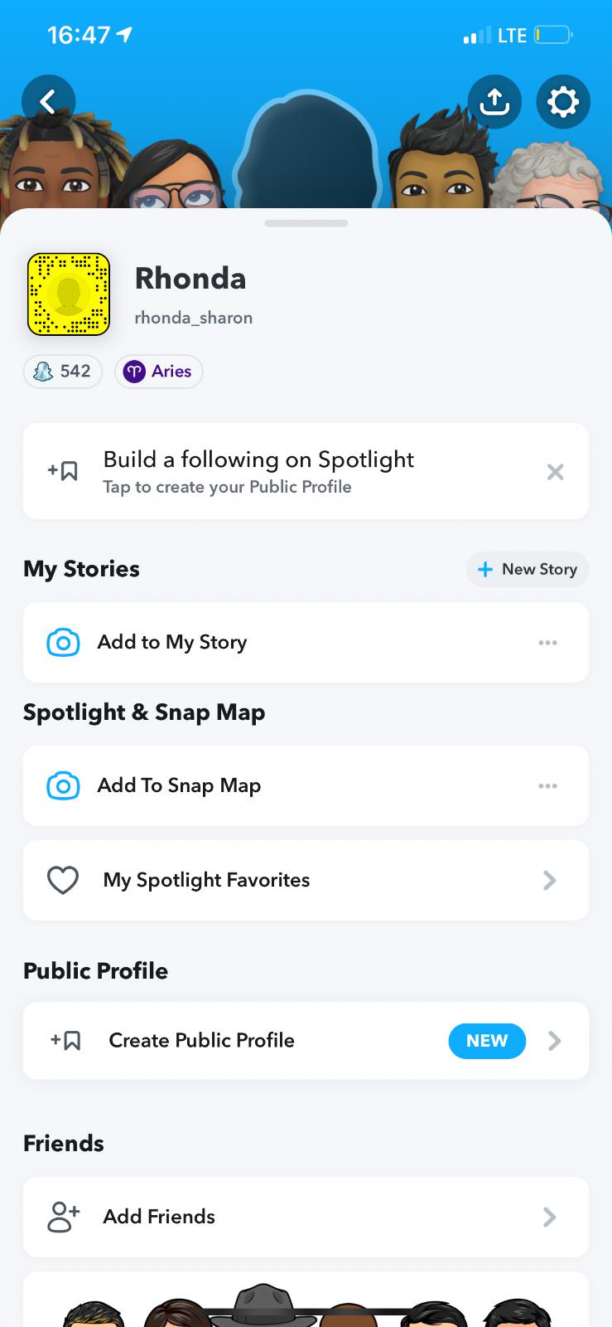The height and width of the screenshot is (1327, 612).
Task: Open the settings gear icon
Action: point(563,102)
